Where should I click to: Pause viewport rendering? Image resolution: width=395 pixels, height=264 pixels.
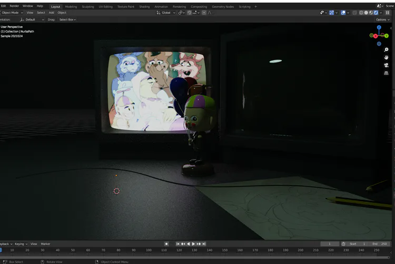388,13
